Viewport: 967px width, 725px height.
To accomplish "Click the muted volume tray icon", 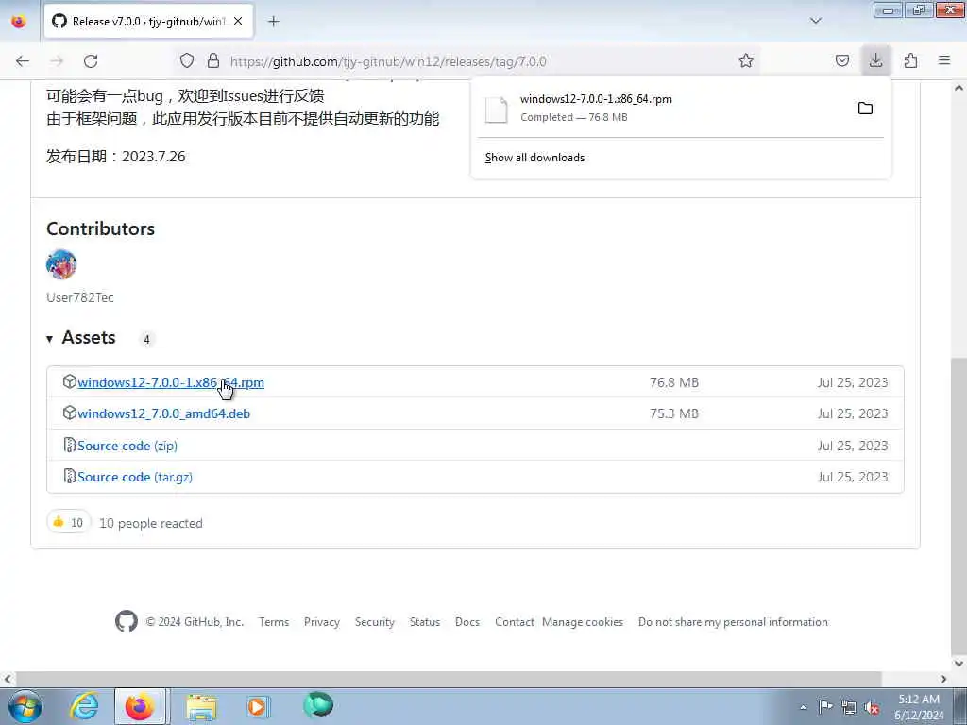I will pos(872,707).
